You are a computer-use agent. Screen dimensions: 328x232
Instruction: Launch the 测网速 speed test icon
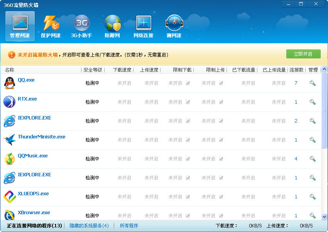174,26
